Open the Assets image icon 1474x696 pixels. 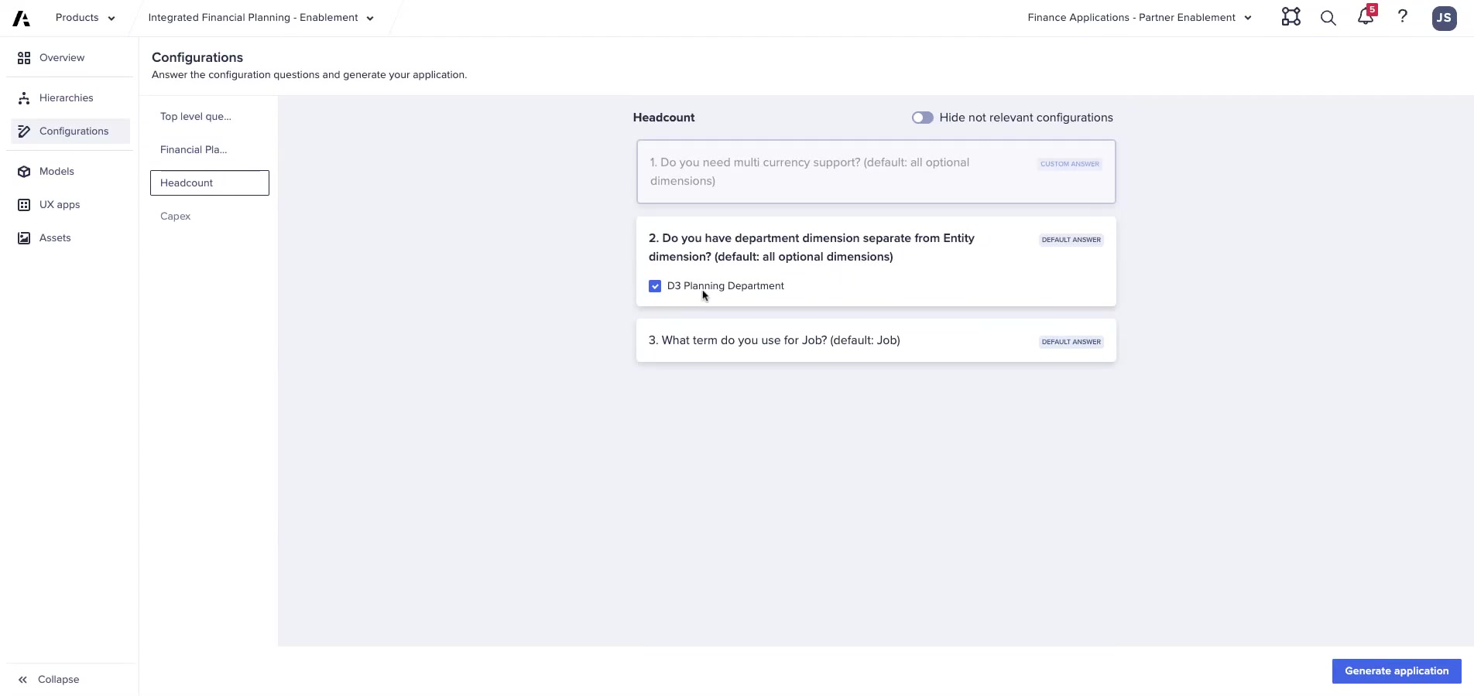(23, 237)
